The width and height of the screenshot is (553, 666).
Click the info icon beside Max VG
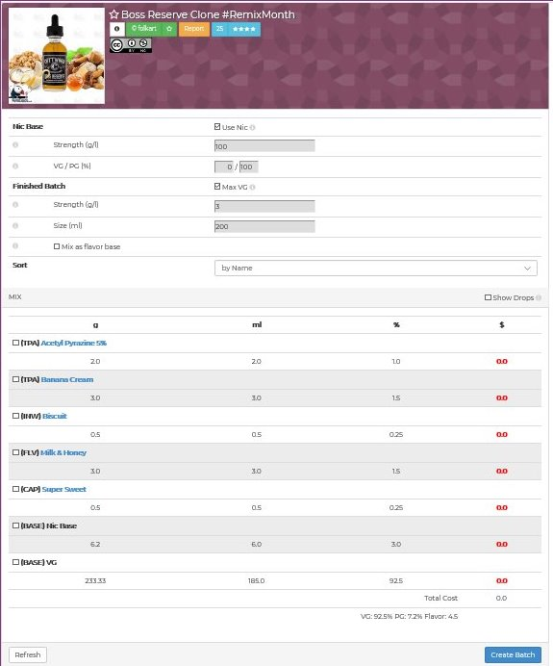[x=253, y=187]
